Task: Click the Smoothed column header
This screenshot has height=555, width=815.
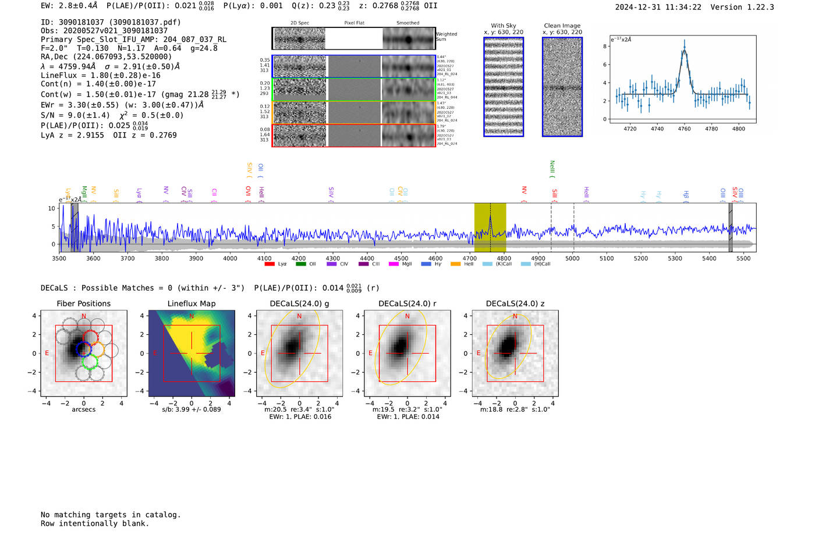Action: pyautogui.click(x=408, y=23)
